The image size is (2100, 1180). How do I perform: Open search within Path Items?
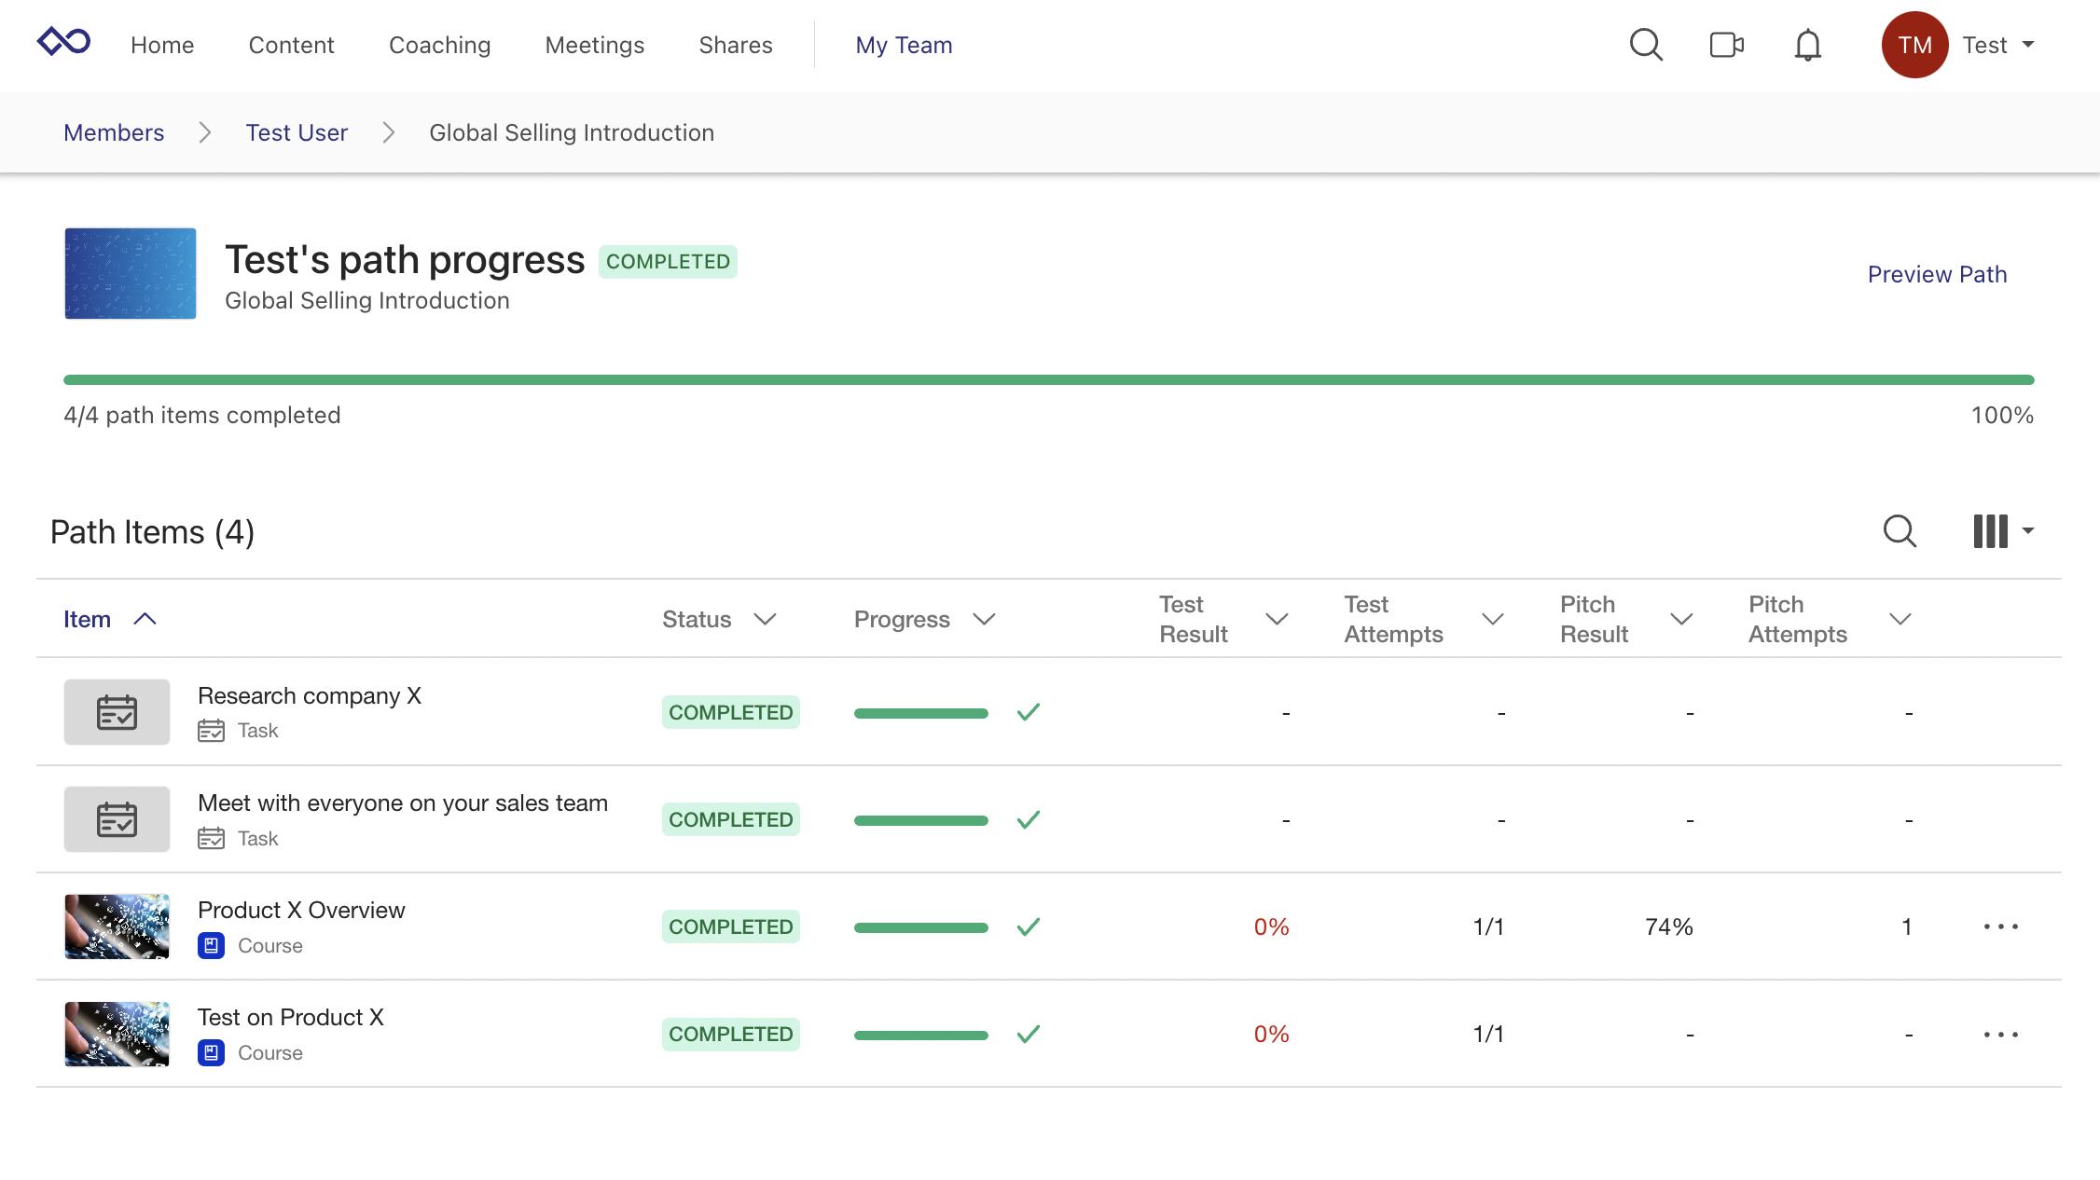(1899, 531)
